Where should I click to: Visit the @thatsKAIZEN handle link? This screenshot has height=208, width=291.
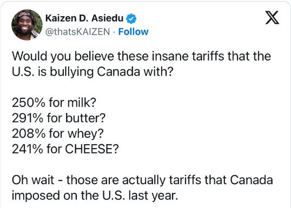coord(77,32)
